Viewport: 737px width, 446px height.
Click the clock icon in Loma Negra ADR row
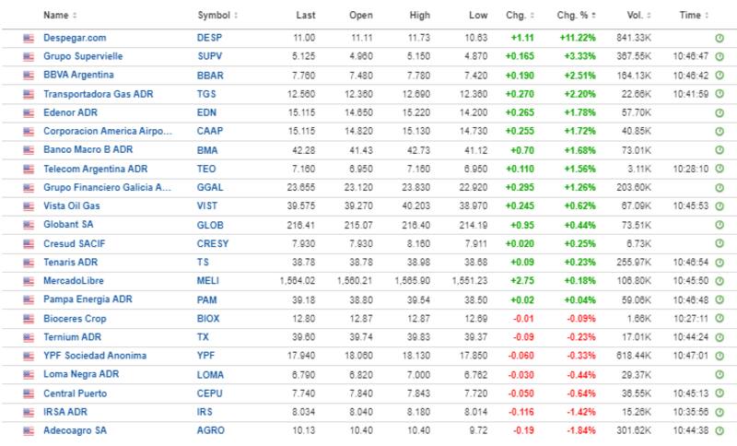coord(719,374)
